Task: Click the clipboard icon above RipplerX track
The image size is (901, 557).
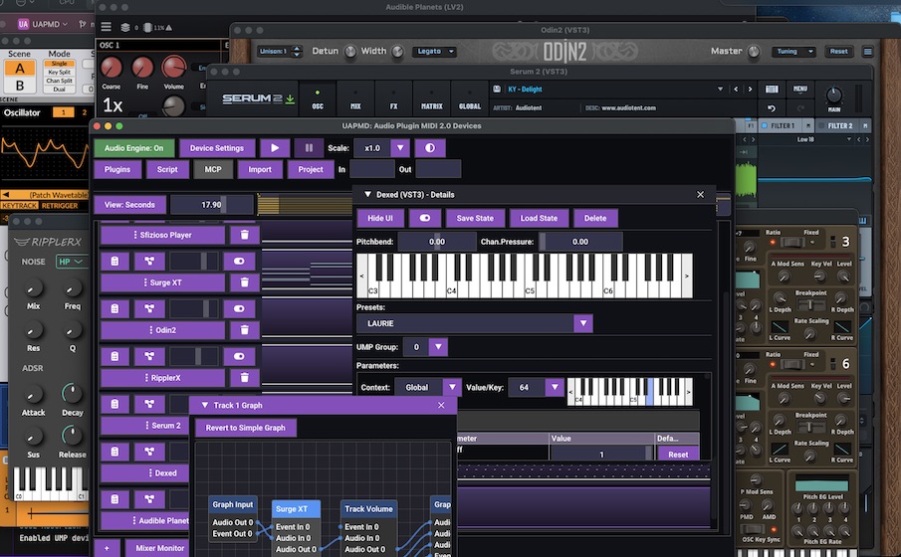Action: pos(114,357)
